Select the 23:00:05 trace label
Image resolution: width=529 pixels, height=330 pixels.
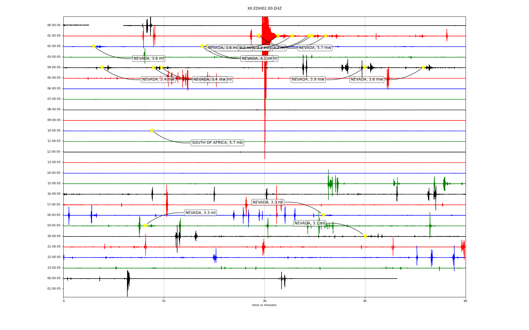point(54,268)
